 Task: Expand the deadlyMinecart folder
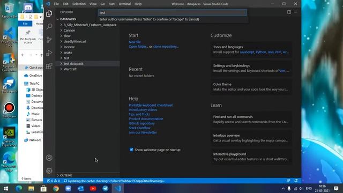pos(87,41)
